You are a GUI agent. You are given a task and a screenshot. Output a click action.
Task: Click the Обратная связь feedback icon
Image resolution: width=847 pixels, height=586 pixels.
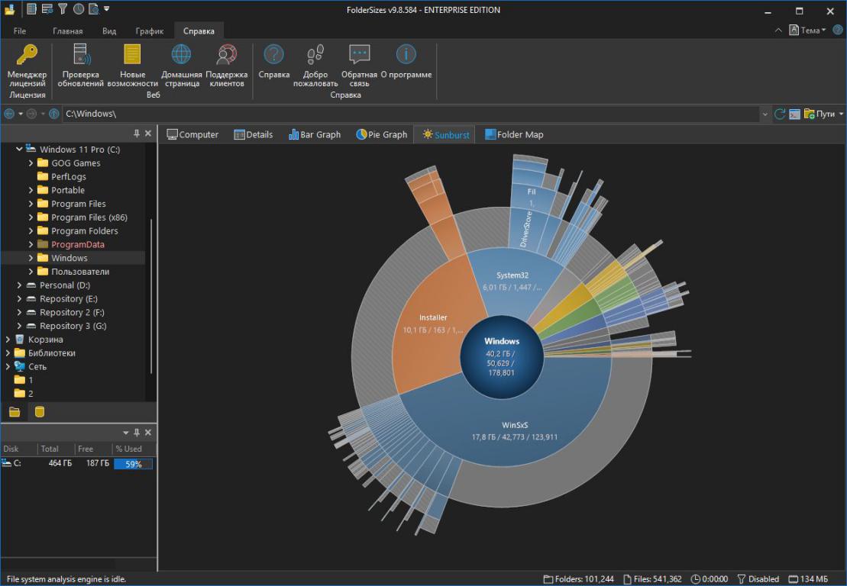(359, 56)
